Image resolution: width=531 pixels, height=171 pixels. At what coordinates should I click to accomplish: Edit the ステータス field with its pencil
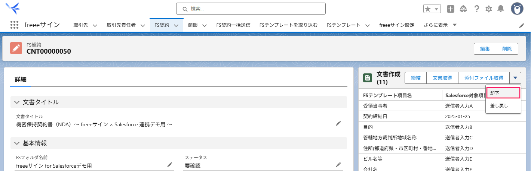tap(338, 165)
